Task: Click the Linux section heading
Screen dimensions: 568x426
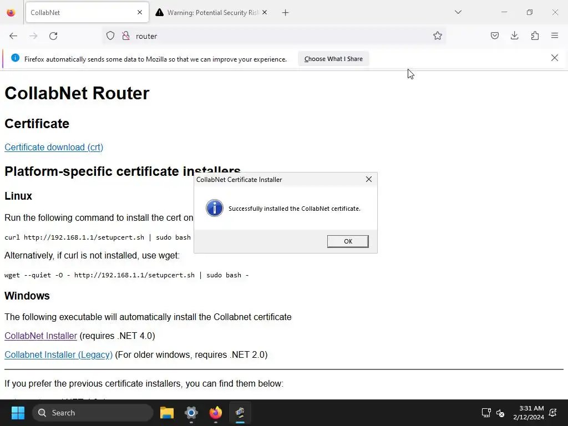Action: tap(18, 196)
